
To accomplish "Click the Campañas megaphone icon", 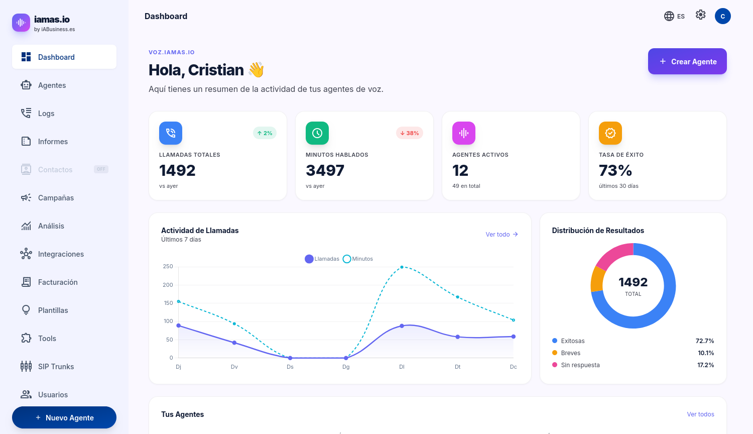I will pyautogui.click(x=26, y=197).
